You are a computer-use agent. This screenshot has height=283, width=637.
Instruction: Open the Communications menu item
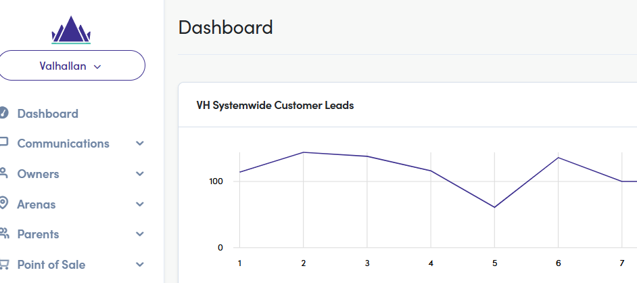tap(63, 144)
